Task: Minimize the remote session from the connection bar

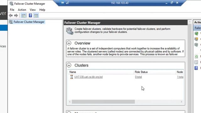Action: click(166, 3)
